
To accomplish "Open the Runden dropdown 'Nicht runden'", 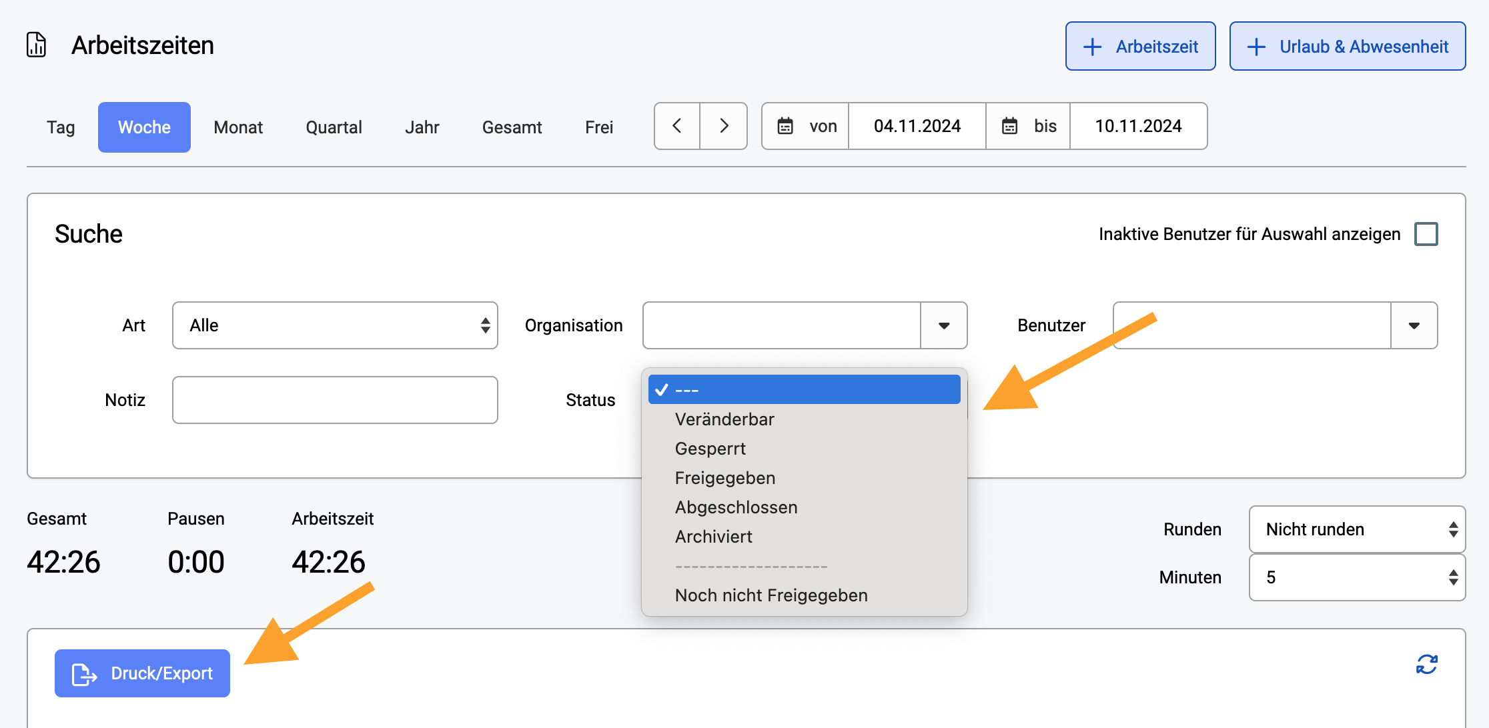I will pos(1357,529).
